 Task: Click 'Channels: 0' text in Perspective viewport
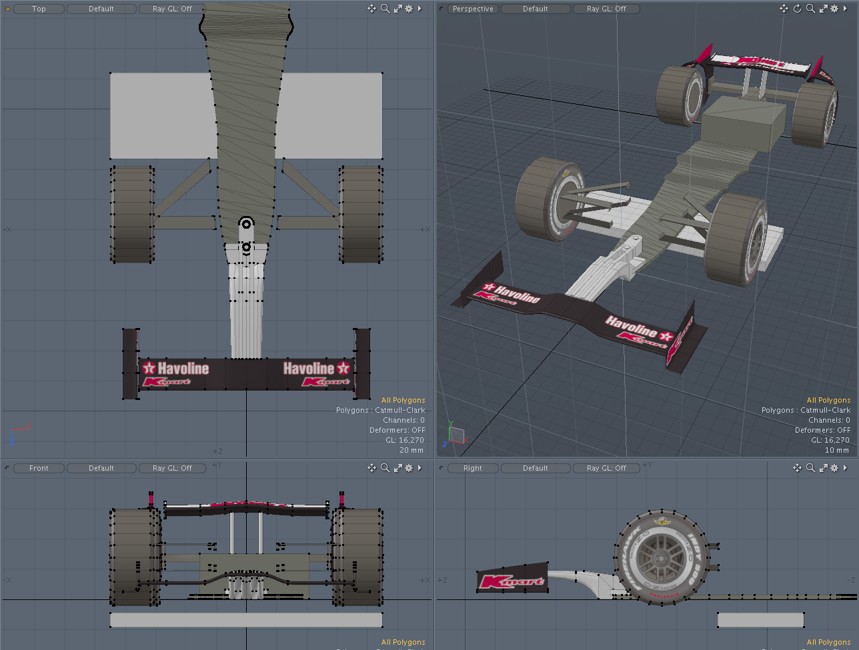pos(829,420)
